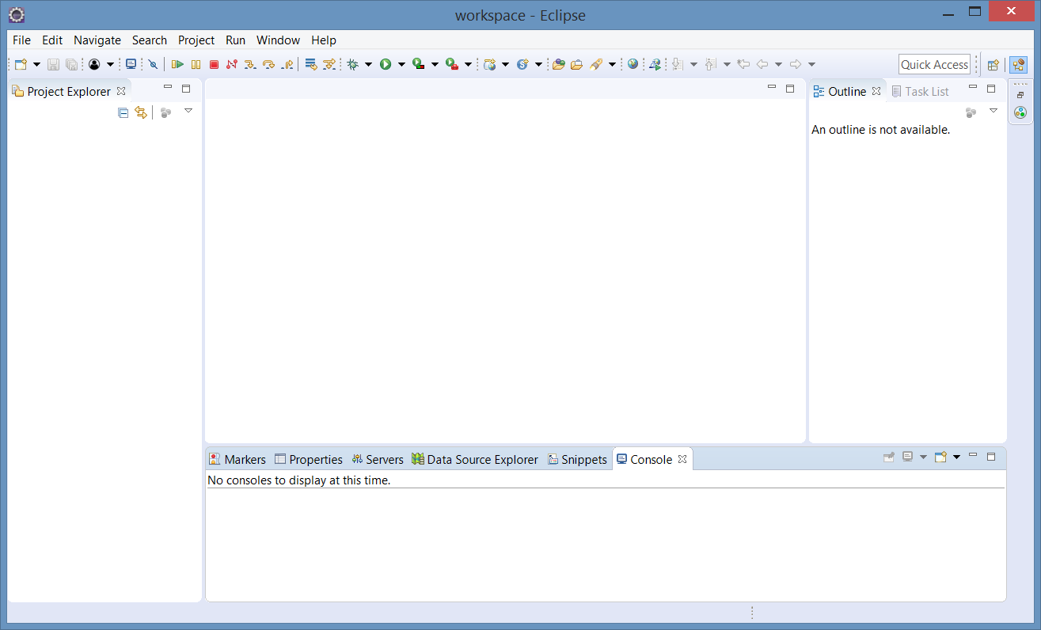The image size is (1041, 630).
Task: Click 'An outline is not available.' text
Action: point(880,130)
